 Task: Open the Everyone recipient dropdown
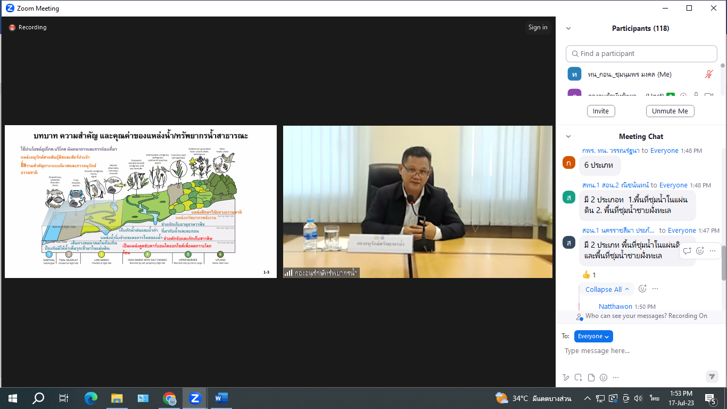pyautogui.click(x=593, y=337)
